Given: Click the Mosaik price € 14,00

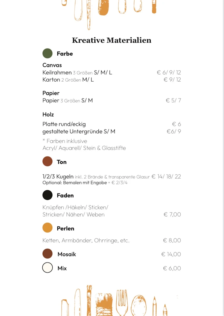Looking at the screenshot, I should tap(171, 254).
